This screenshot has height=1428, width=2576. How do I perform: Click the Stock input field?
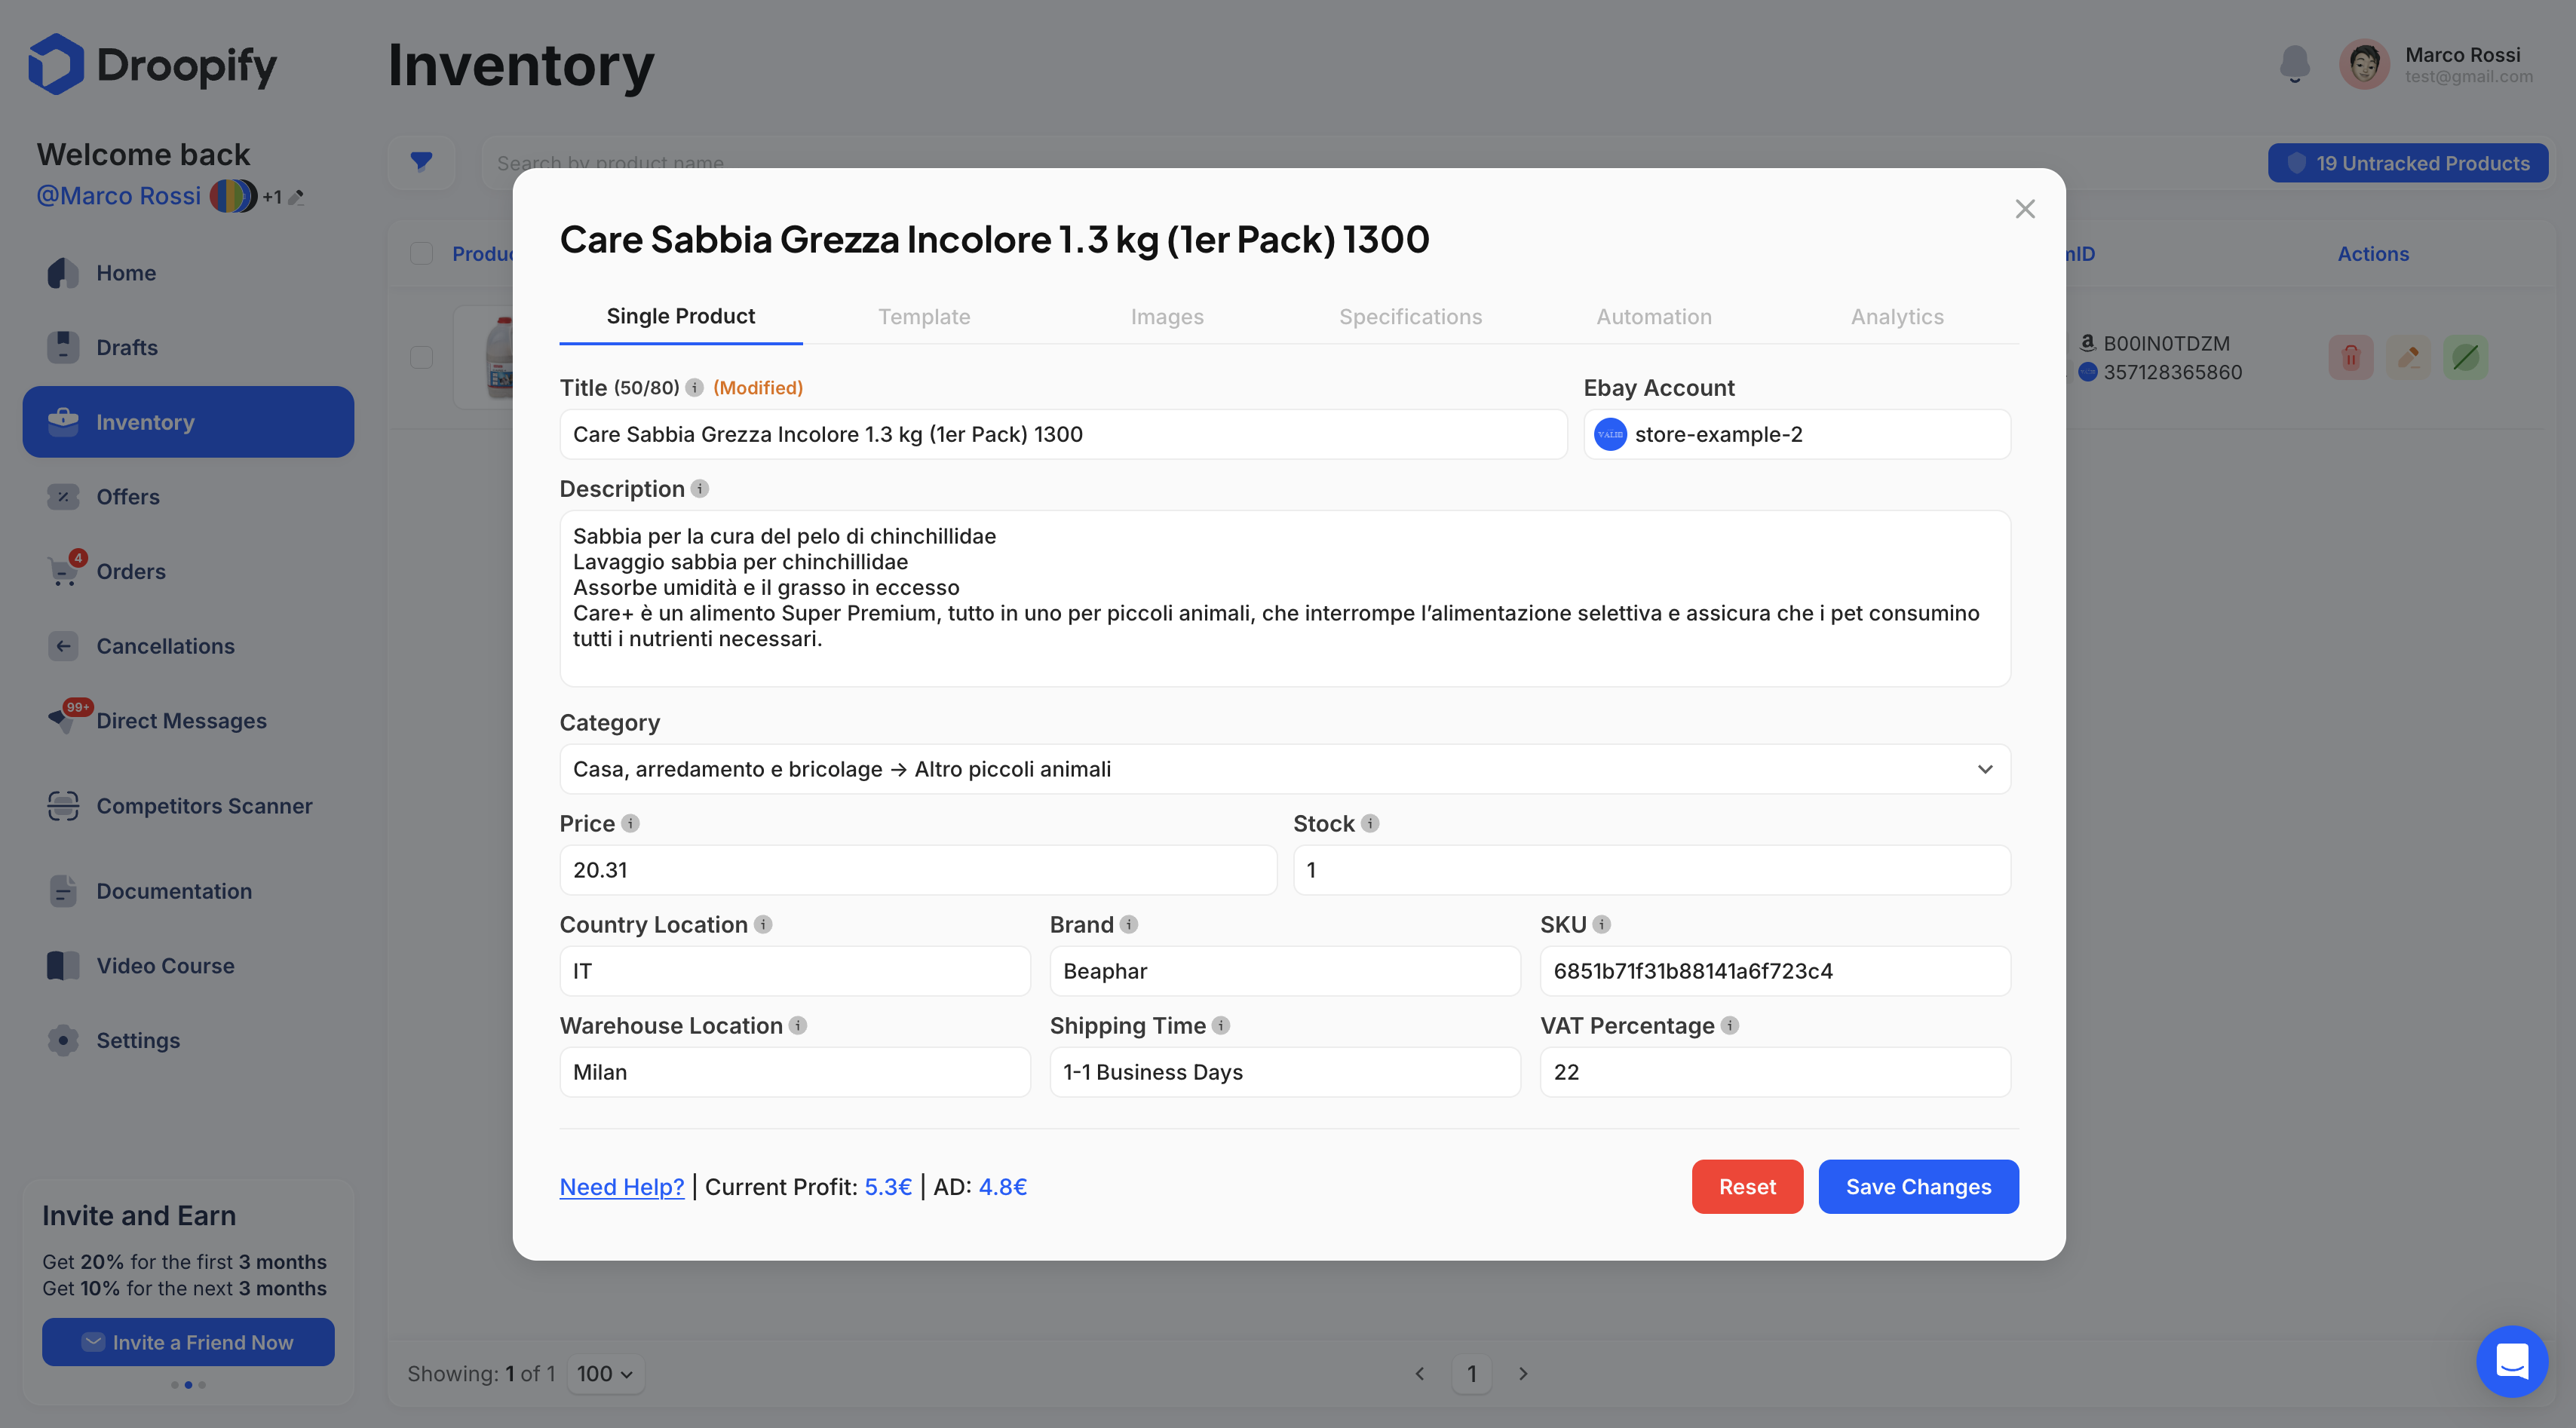pyautogui.click(x=1652, y=870)
